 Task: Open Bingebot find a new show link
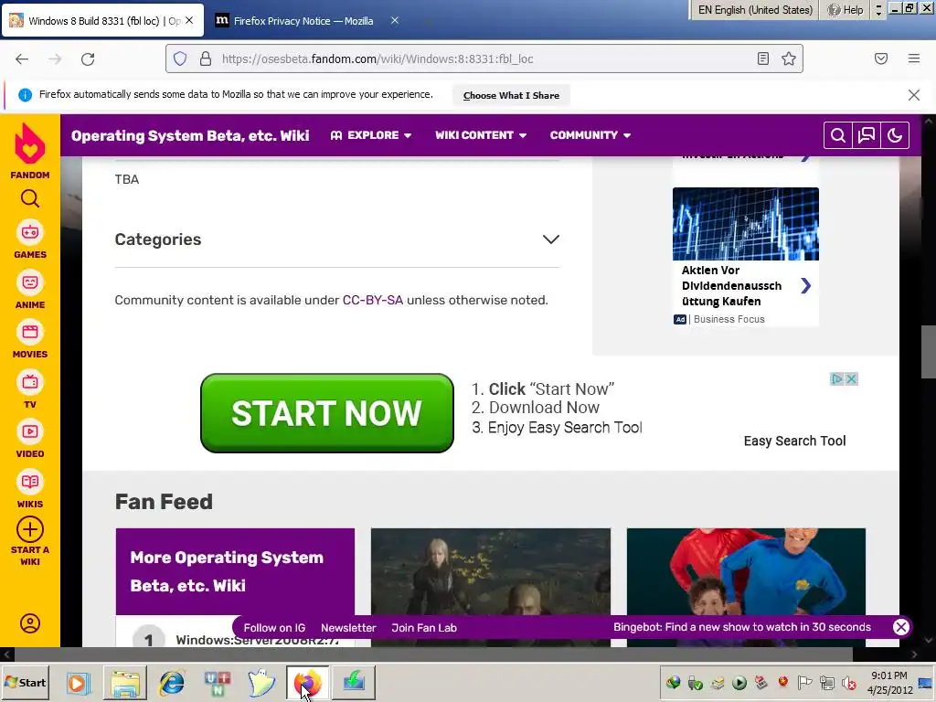(x=742, y=627)
